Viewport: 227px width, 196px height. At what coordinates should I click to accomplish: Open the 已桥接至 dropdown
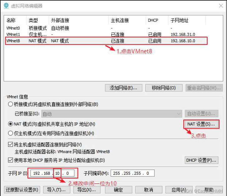click(112, 114)
